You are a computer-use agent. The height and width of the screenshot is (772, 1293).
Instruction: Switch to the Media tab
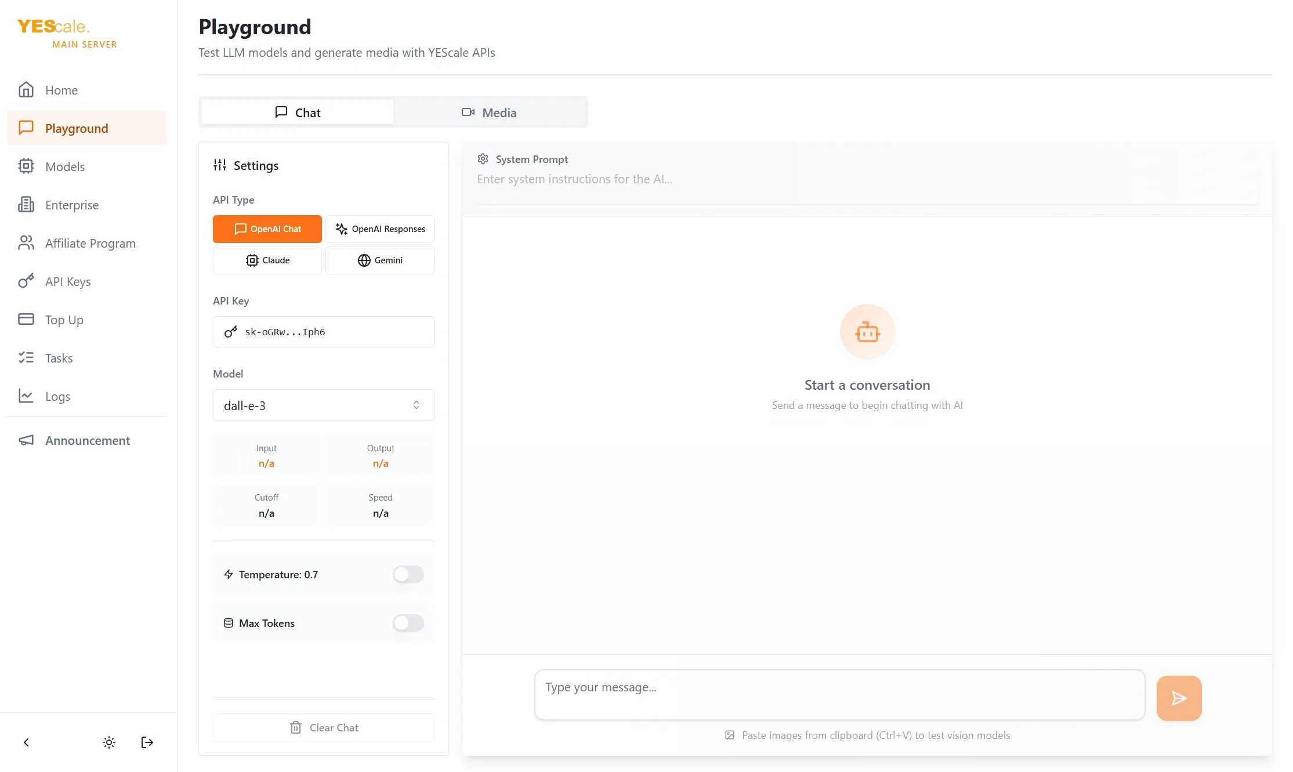point(490,113)
